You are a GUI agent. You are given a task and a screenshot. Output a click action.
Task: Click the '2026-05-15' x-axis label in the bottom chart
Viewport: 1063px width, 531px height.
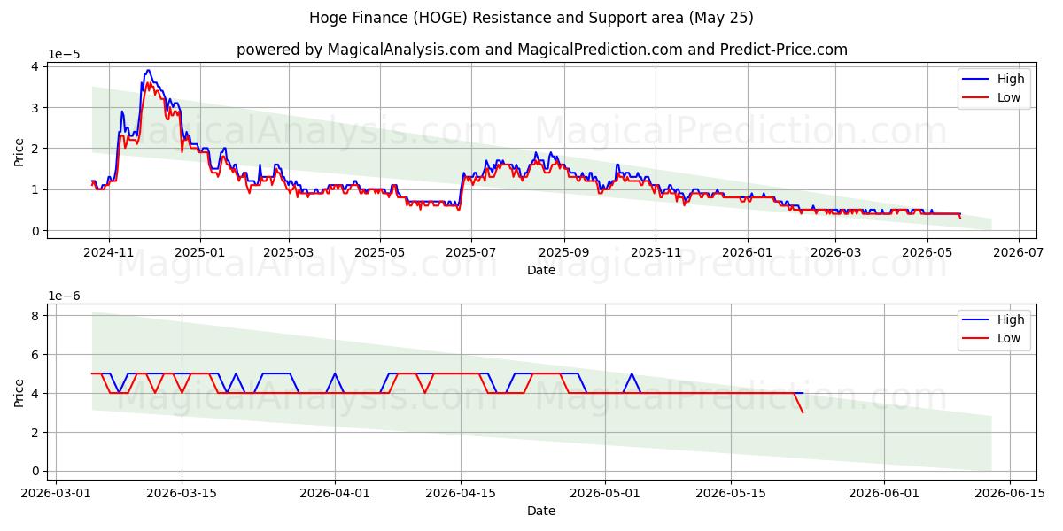[732, 493]
